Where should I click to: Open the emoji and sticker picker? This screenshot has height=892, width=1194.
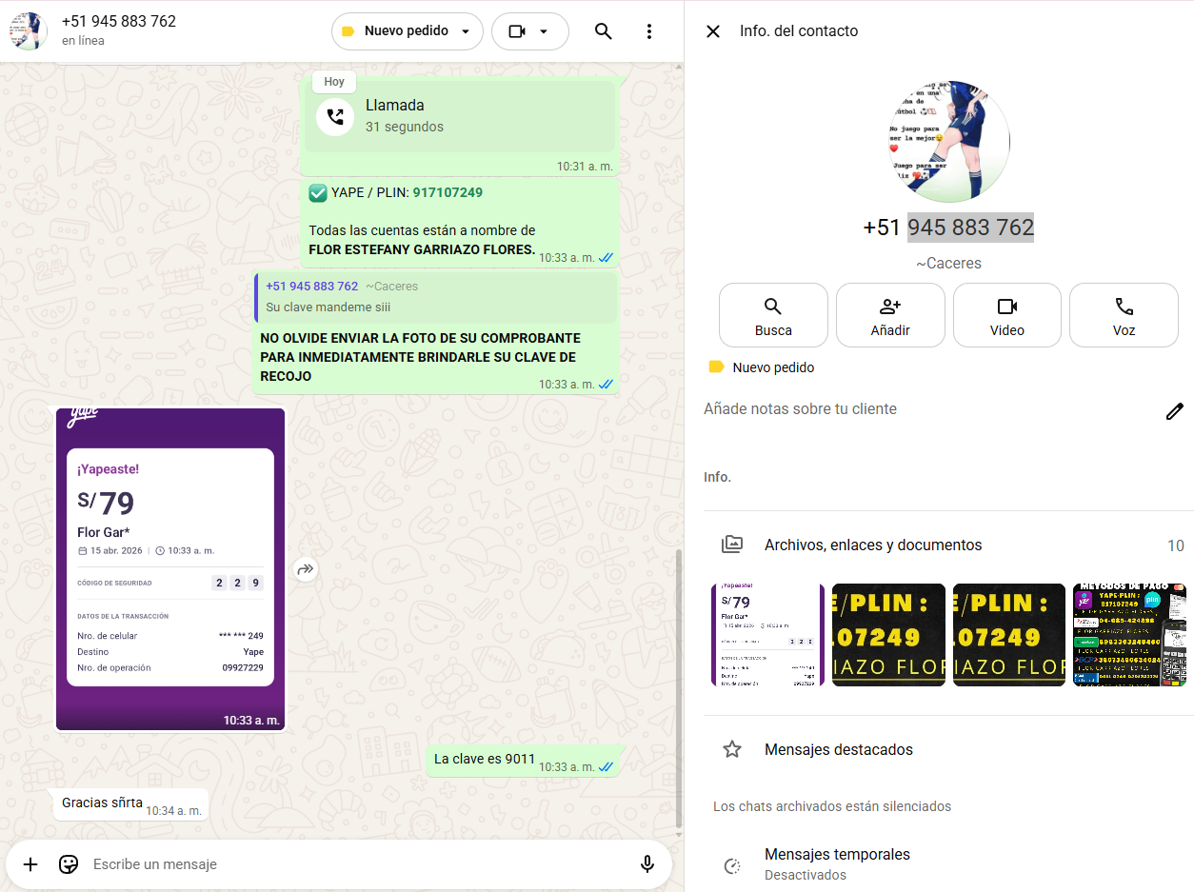tap(69, 864)
